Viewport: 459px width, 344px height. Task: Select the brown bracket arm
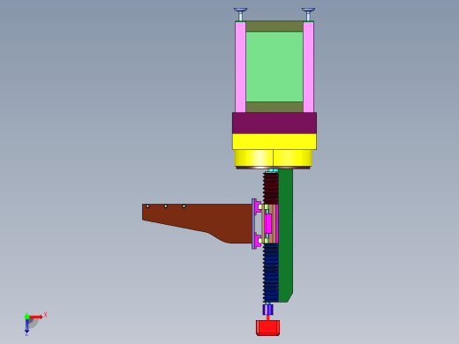[x=197, y=223]
